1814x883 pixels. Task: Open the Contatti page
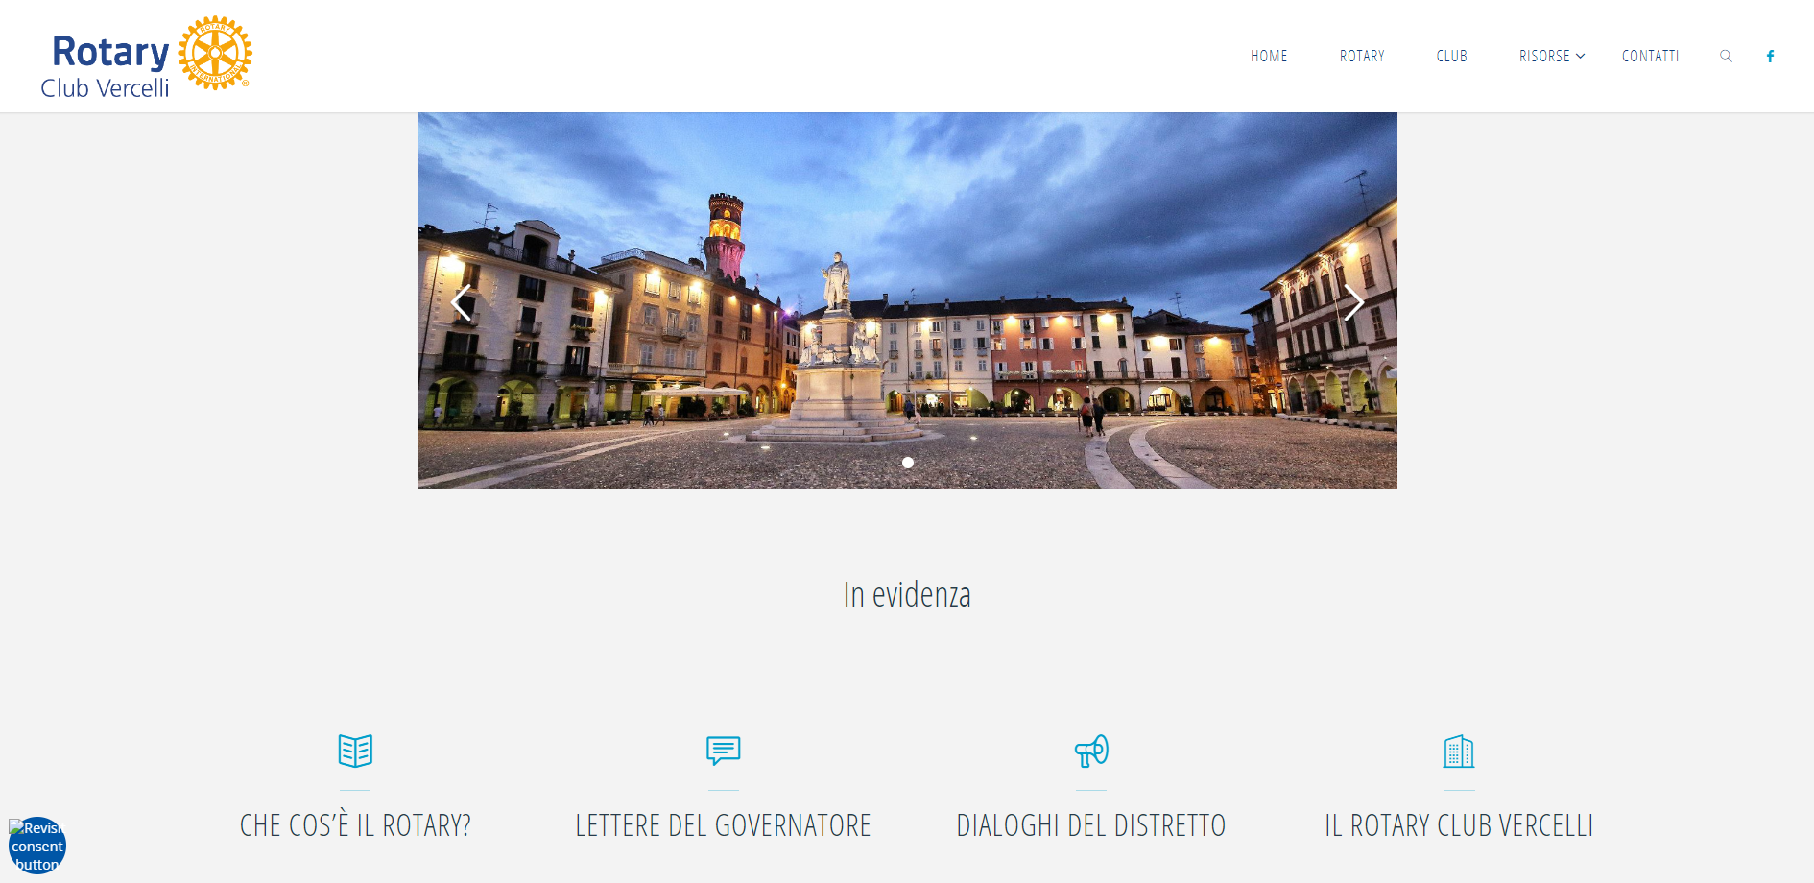pyautogui.click(x=1650, y=56)
